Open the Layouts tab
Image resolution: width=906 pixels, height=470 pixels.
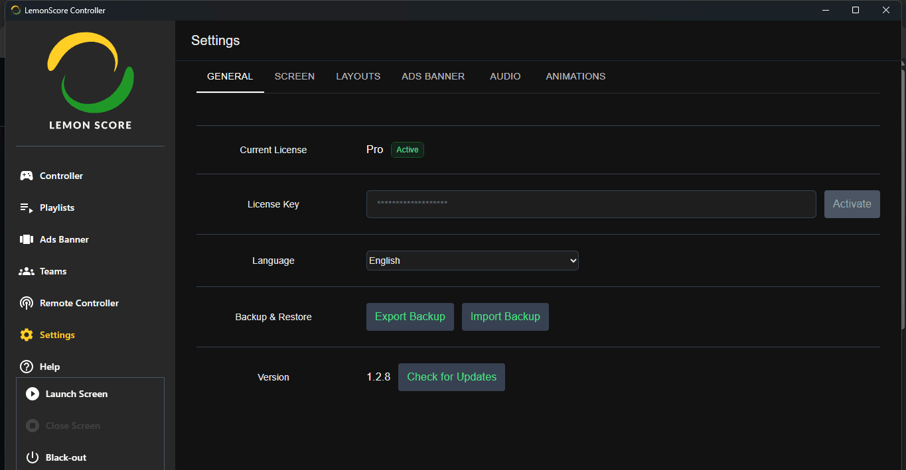[x=358, y=76]
